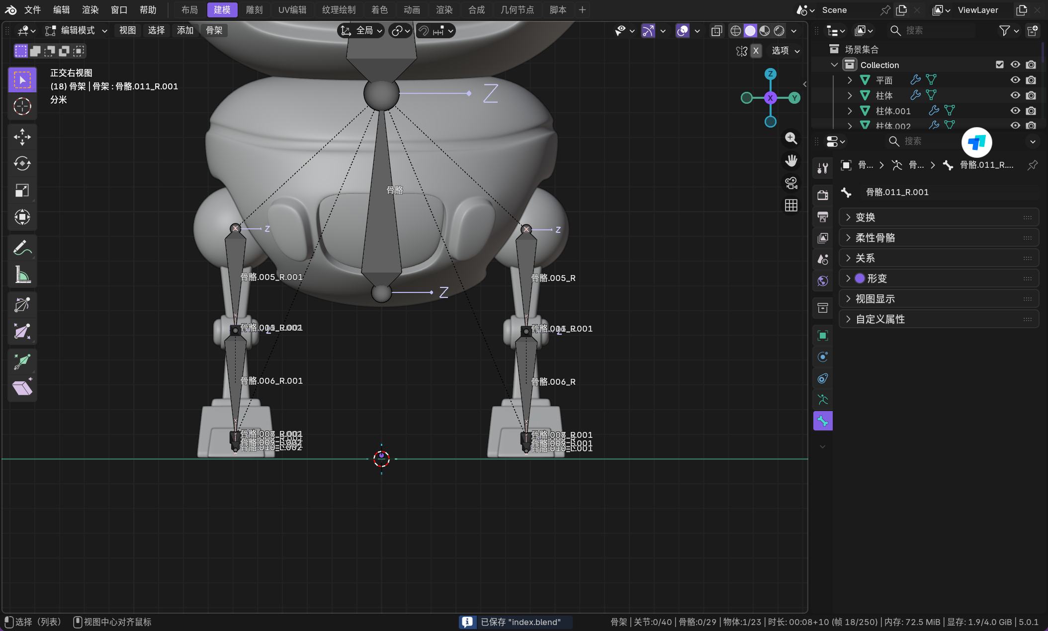Viewport: 1048px width, 631px height.
Task: Open the Object Data armature properties tab
Action: tap(823, 400)
